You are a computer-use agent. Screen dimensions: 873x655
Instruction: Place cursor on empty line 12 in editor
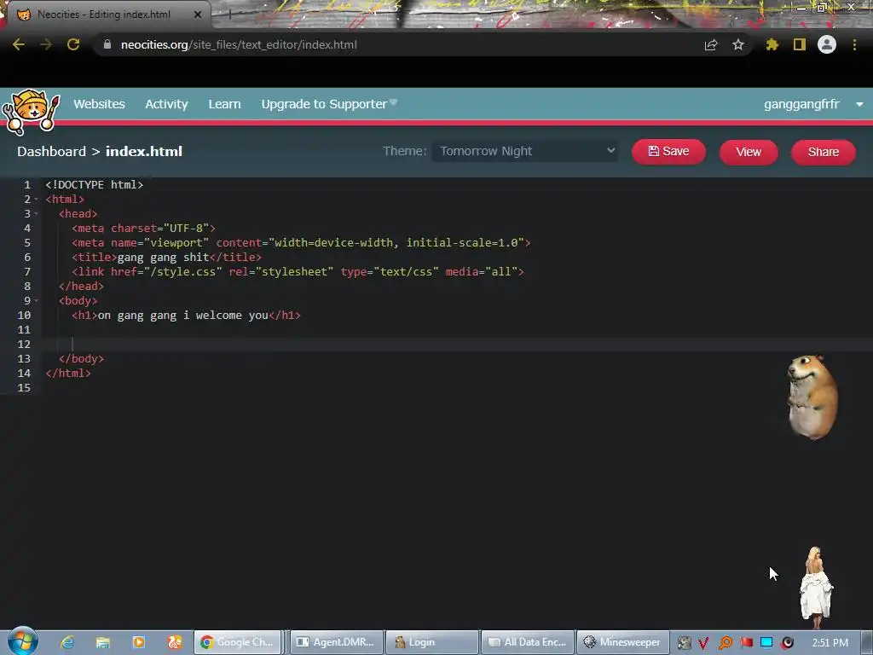[457, 345]
